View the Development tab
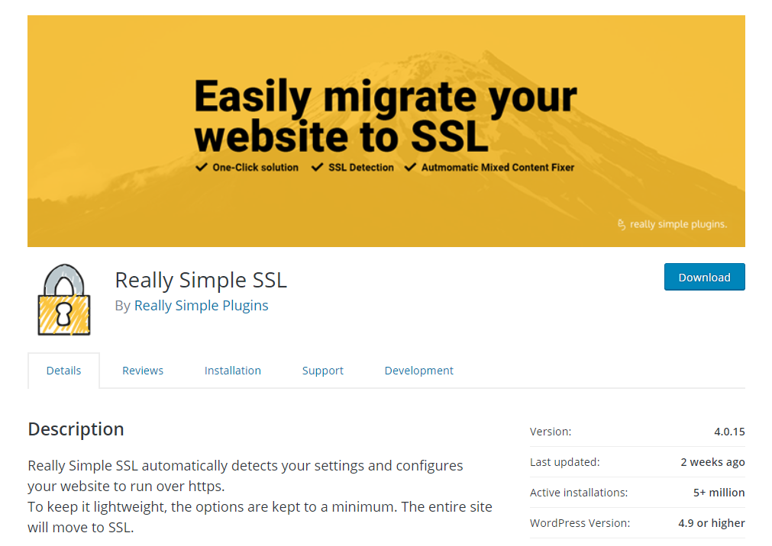 click(419, 371)
